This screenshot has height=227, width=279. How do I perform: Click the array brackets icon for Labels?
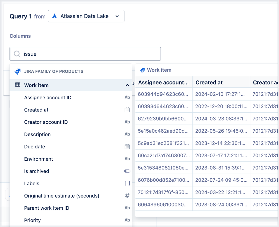pyautogui.click(x=127, y=183)
